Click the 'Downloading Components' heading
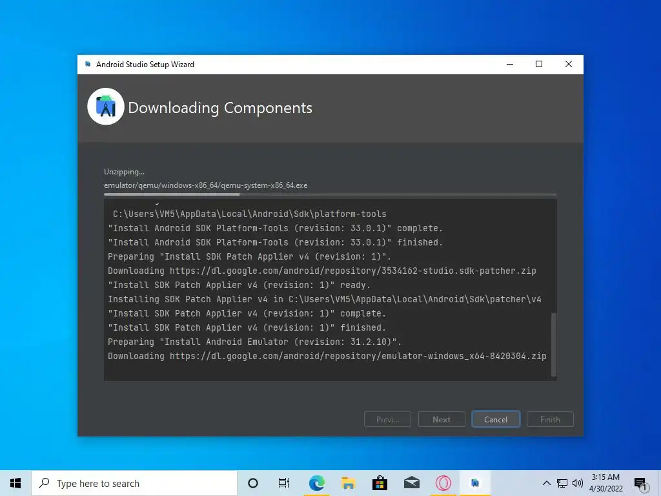The height and width of the screenshot is (496, 661). [220, 108]
